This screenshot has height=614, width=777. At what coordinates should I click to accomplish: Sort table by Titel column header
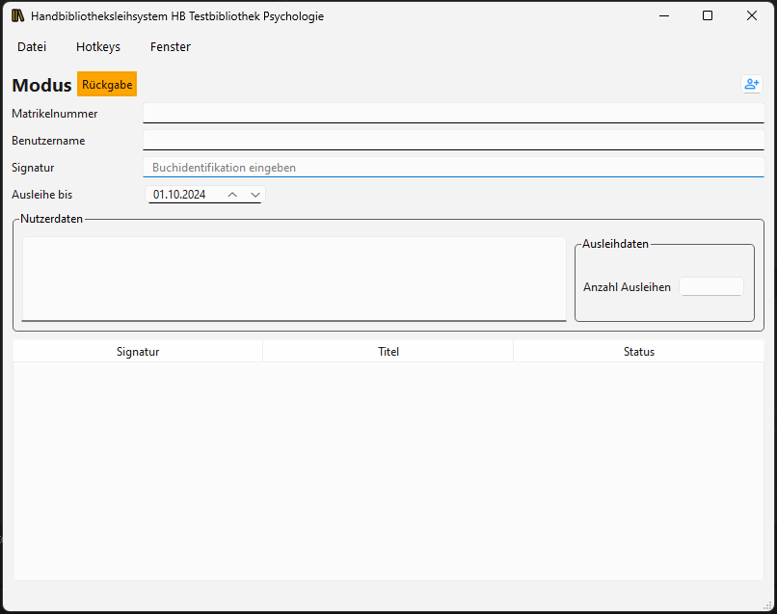pyautogui.click(x=388, y=352)
